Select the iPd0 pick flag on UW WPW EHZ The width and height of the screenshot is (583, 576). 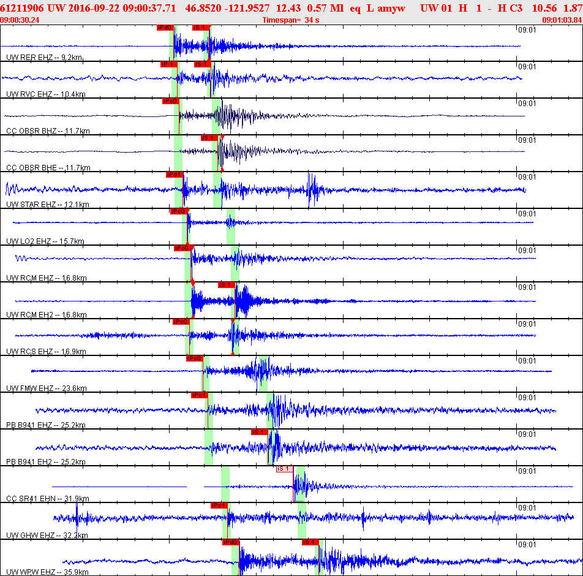tap(230, 542)
